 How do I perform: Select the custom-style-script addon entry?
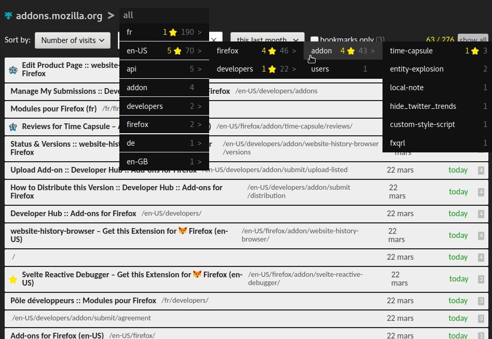click(437, 124)
